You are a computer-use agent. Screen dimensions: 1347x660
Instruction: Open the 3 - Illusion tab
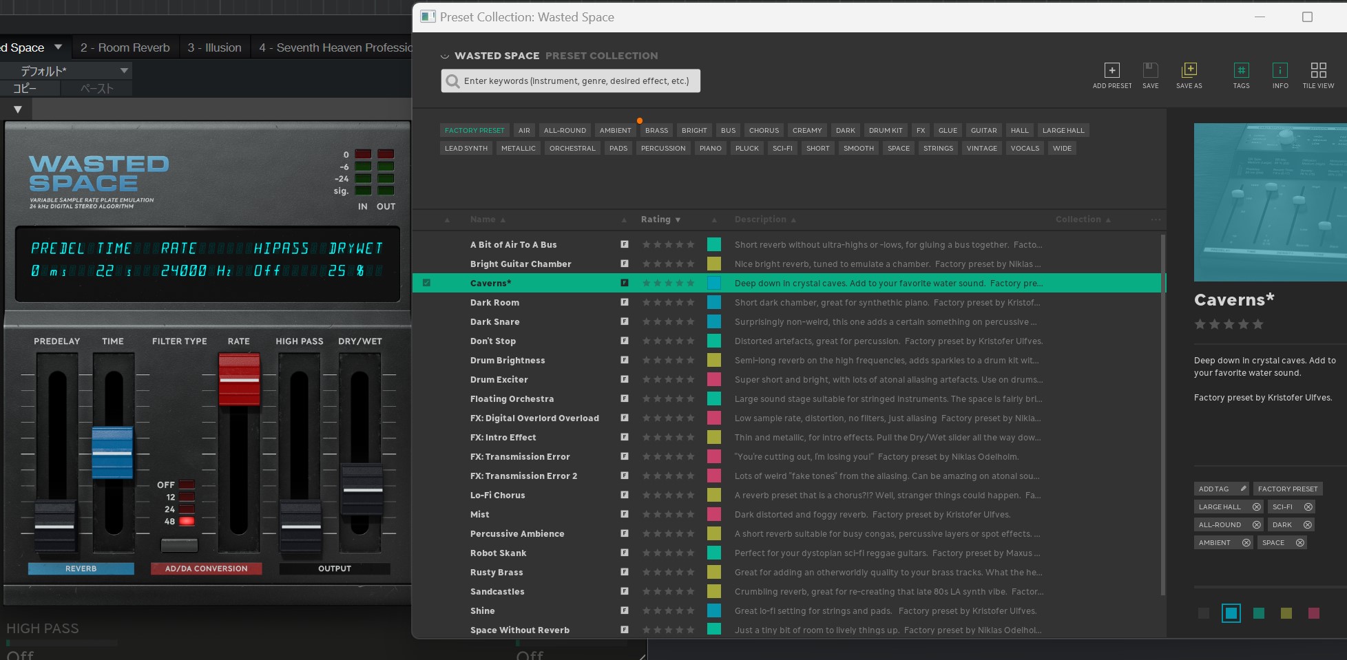(214, 47)
